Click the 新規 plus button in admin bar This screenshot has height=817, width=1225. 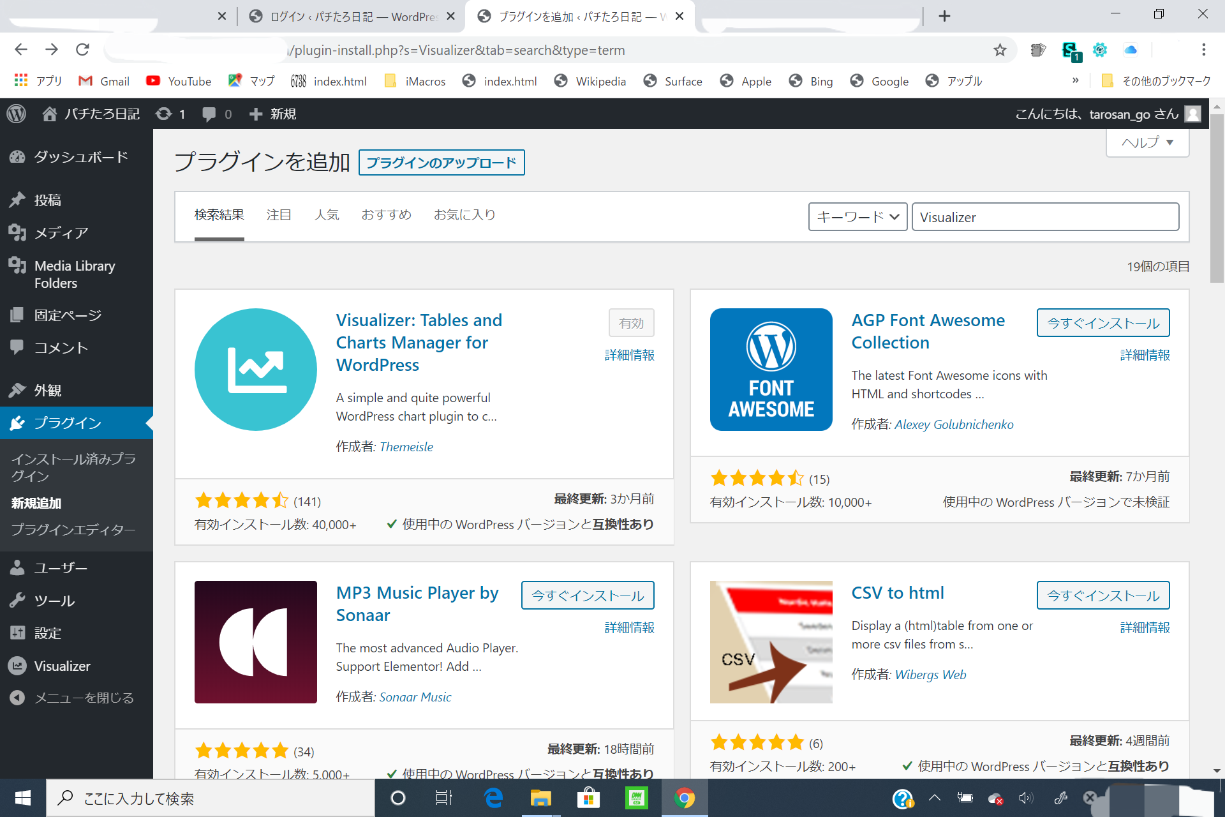(272, 114)
